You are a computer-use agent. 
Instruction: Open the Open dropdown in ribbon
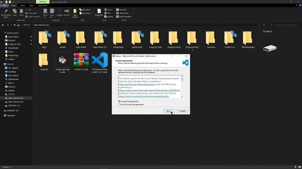tap(109, 9)
